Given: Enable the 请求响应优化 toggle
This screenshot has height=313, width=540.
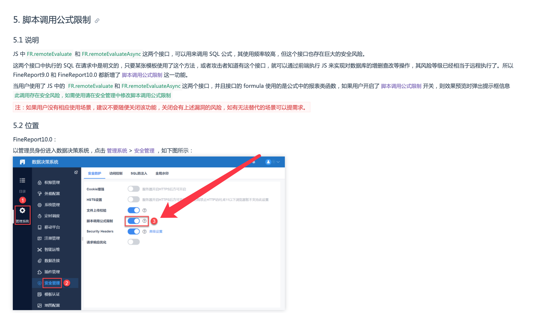Looking at the screenshot, I should tap(134, 242).
